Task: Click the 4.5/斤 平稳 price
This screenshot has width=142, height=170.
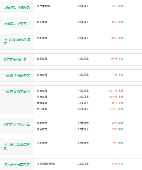Action: 117,109
